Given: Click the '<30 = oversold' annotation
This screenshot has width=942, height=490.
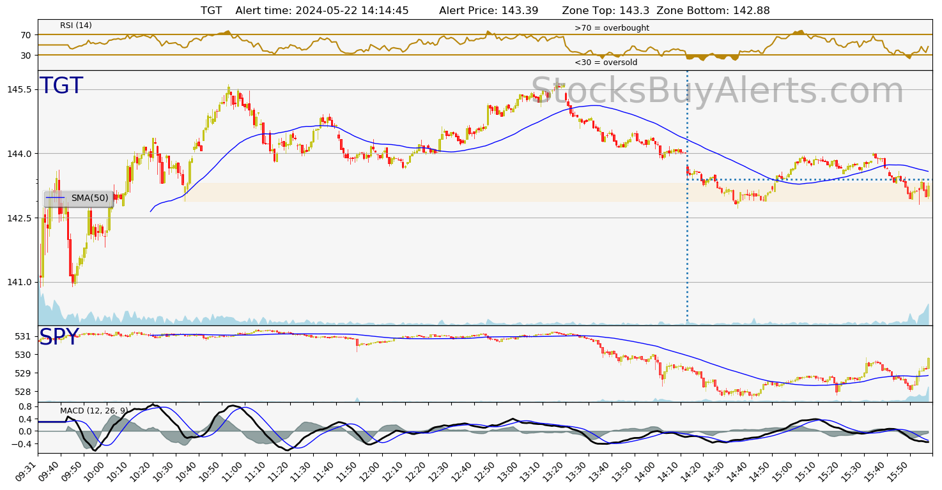Looking at the screenshot, I should (606, 63).
